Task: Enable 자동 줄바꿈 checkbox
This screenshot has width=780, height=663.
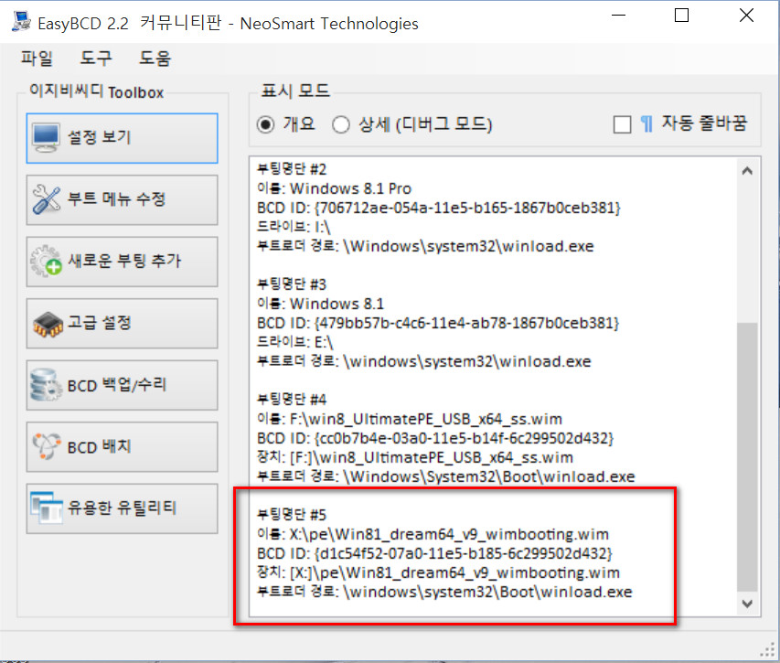Action: point(623,124)
